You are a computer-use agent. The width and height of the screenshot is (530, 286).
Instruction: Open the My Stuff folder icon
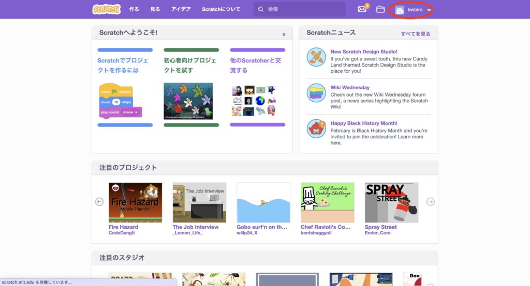point(380,9)
